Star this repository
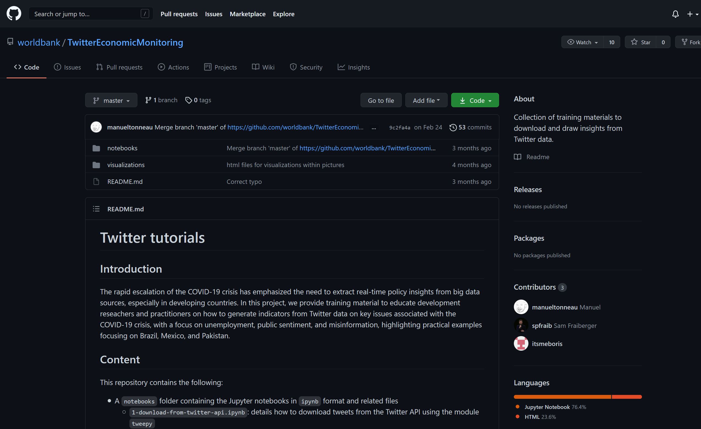Screen dimensions: 701x429 pos(640,42)
